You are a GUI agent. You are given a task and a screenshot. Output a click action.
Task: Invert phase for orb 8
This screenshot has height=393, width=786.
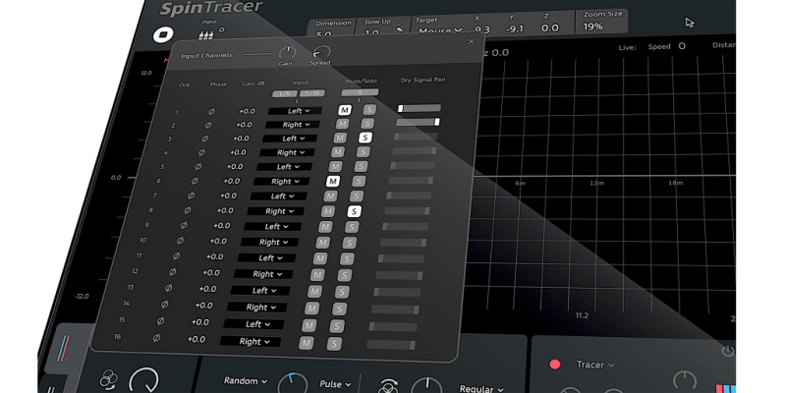[188, 210]
